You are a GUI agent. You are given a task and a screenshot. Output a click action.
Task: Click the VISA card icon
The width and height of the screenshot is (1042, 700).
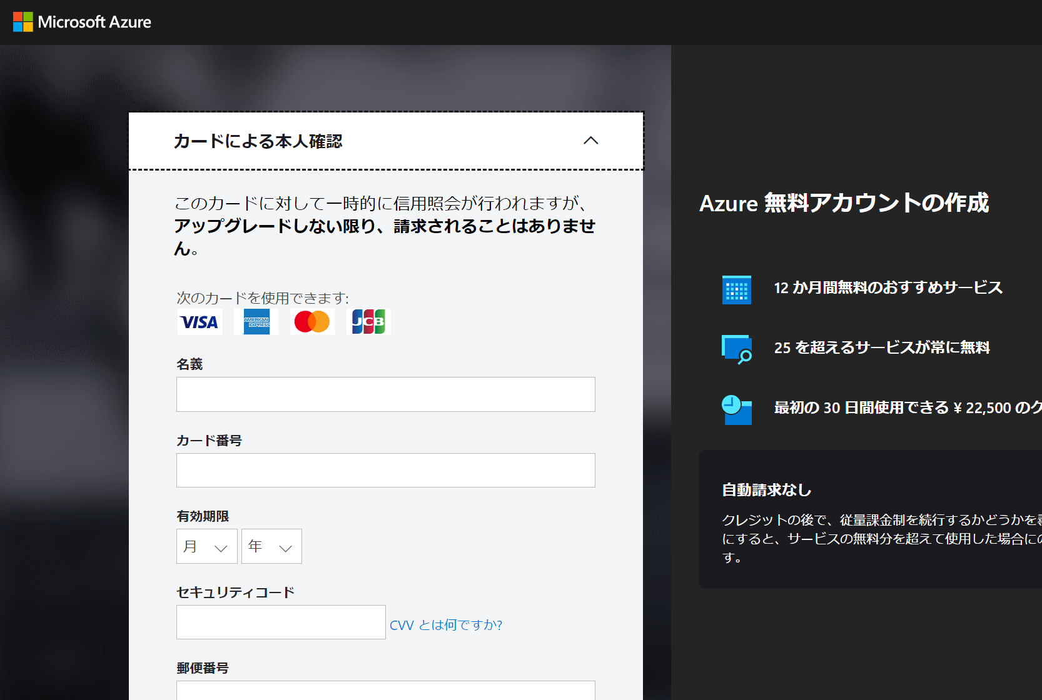200,322
